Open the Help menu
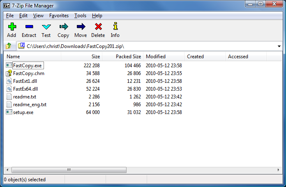 [x=97, y=16]
